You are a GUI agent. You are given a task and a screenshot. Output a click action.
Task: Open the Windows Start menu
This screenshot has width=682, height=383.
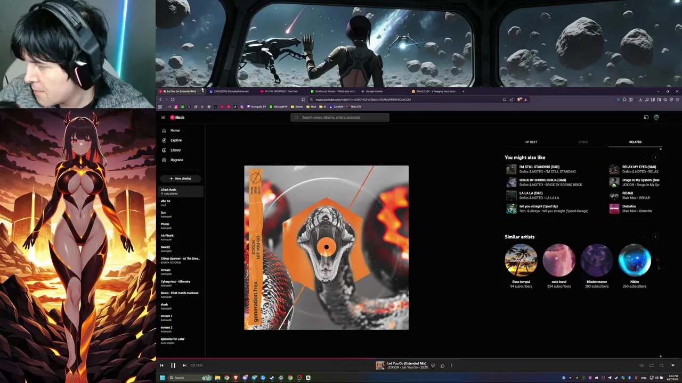(163, 378)
